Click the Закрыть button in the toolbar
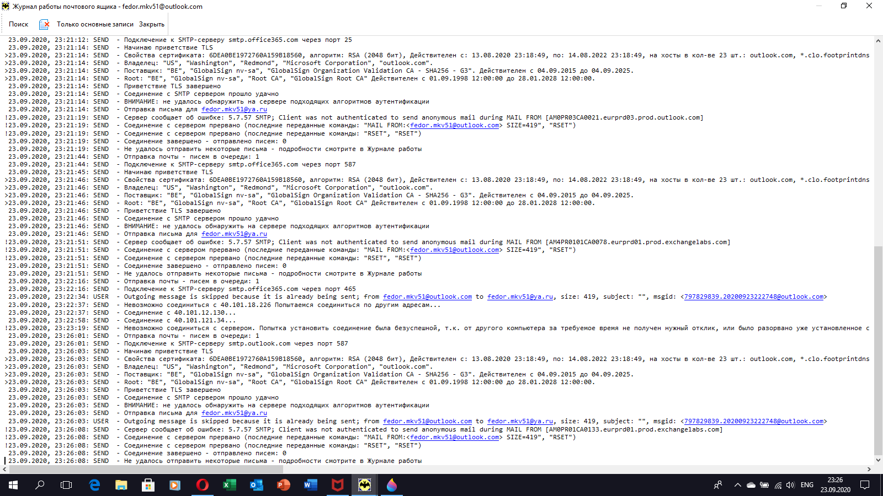 pos(152,24)
